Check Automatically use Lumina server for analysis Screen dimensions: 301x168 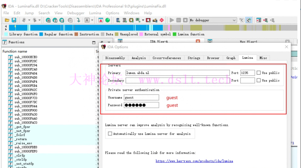[110, 134]
